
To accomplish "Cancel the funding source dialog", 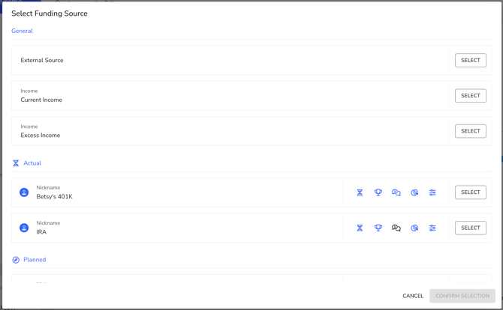I will 413,296.
